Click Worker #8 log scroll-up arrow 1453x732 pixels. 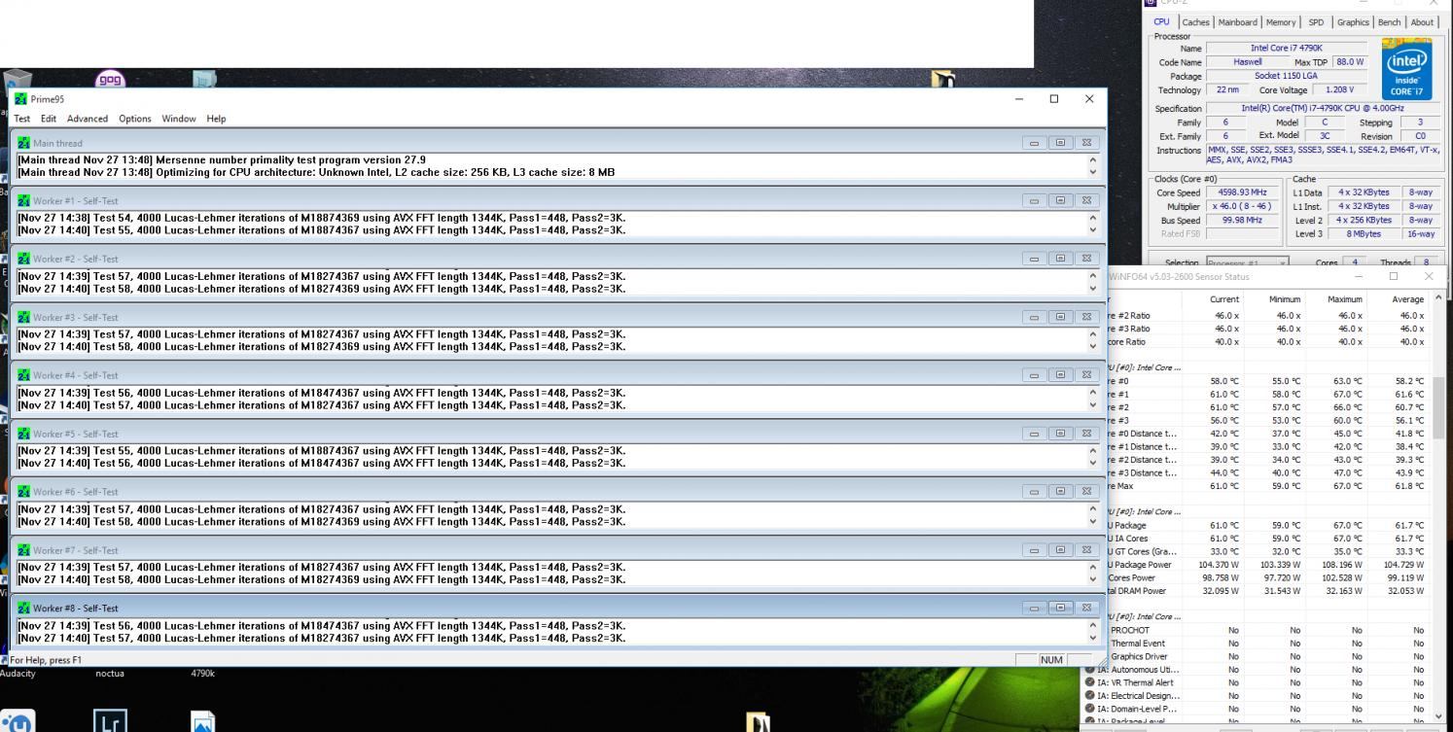[1093, 626]
